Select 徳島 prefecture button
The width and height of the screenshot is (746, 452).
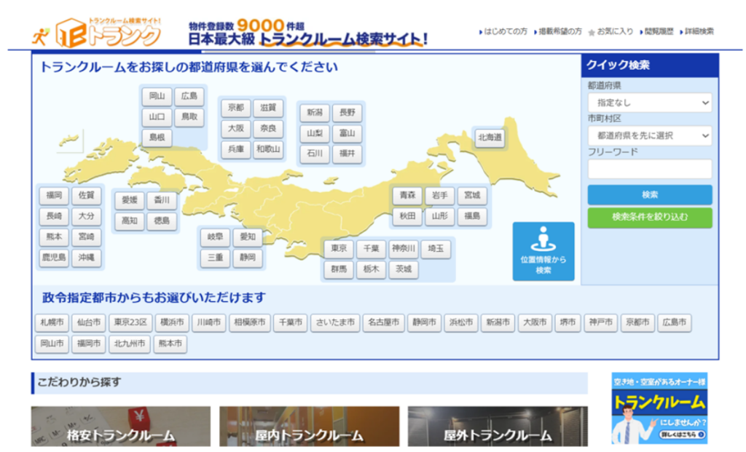coord(162,221)
